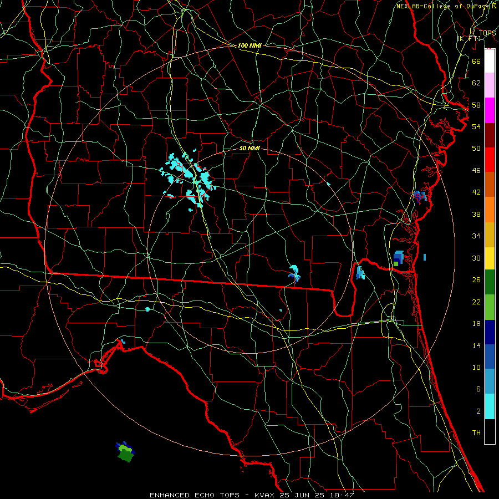Click the light pink legend swatch
The height and width of the screenshot is (499, 499).
pos(490,85)
